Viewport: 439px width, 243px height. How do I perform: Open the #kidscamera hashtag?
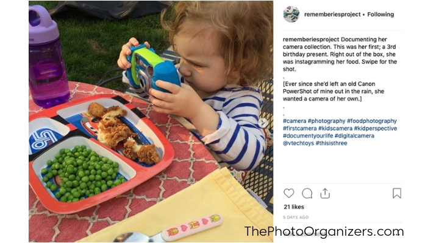[335, 128]
